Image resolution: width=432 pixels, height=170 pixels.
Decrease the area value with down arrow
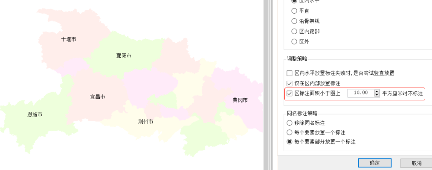point(377,95)
